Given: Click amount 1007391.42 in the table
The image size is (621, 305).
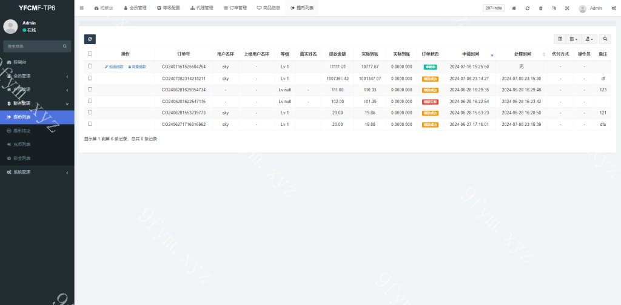Looking at the screenshot, I should (337, 79).
